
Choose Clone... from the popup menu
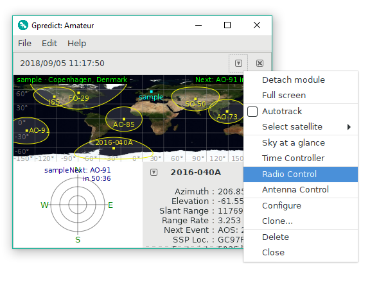[x=301, y=221]
